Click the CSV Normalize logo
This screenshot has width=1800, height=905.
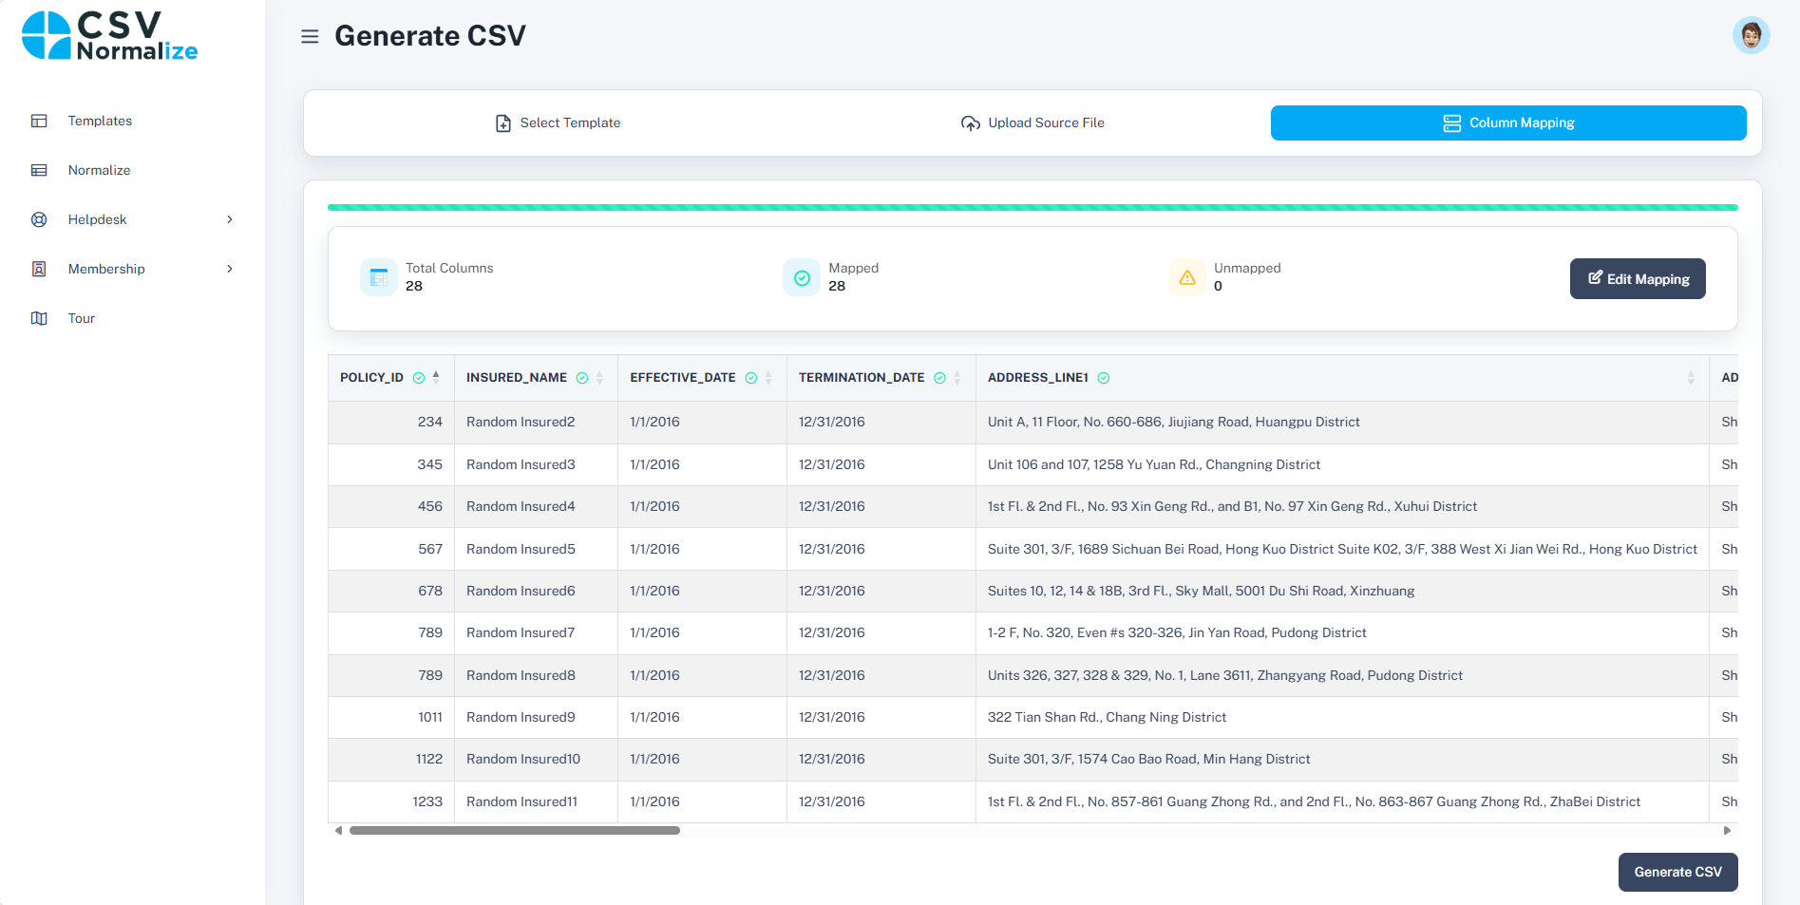coord(109,36)
